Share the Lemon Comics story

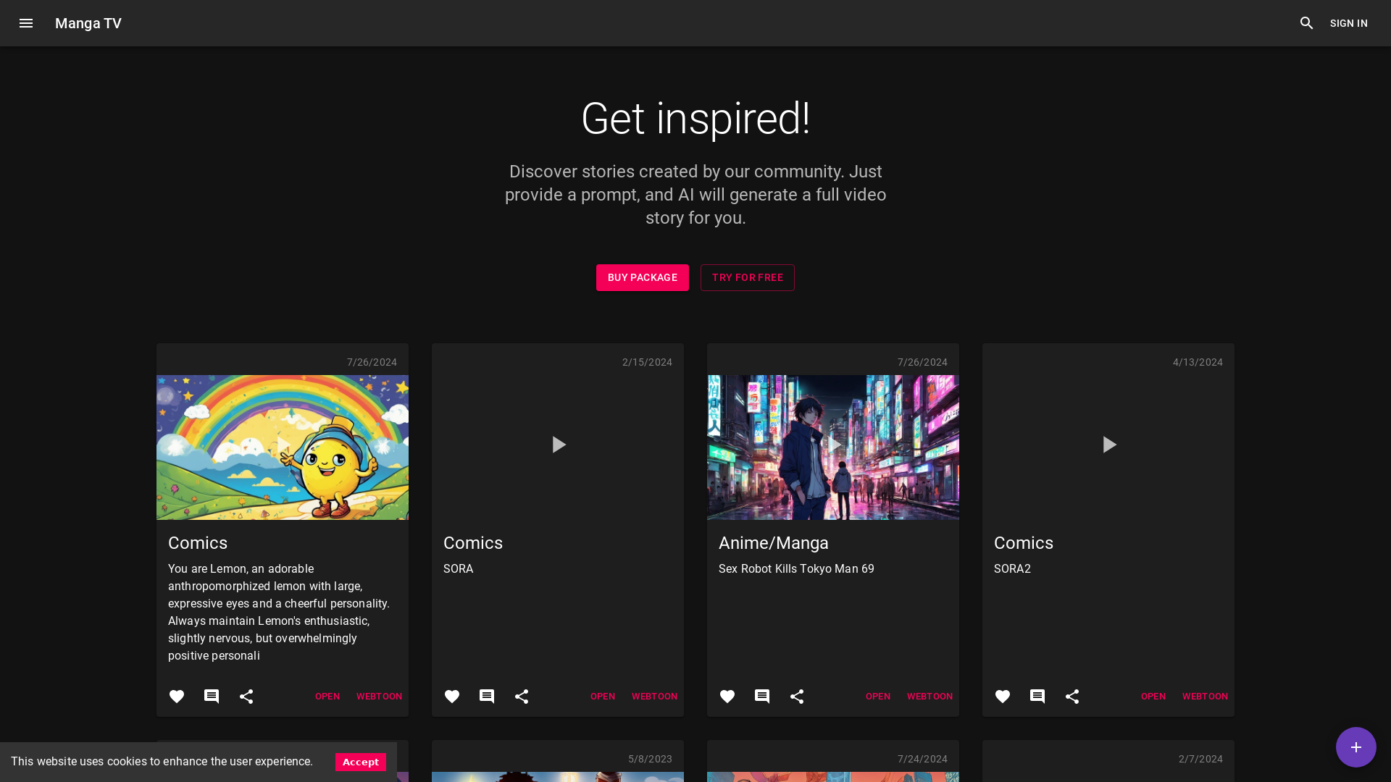(246, 697)
